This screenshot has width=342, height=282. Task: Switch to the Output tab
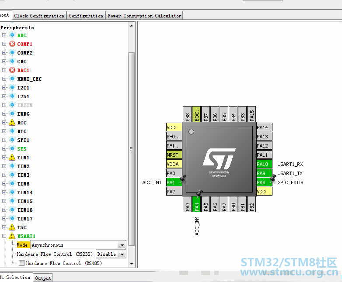43,278
